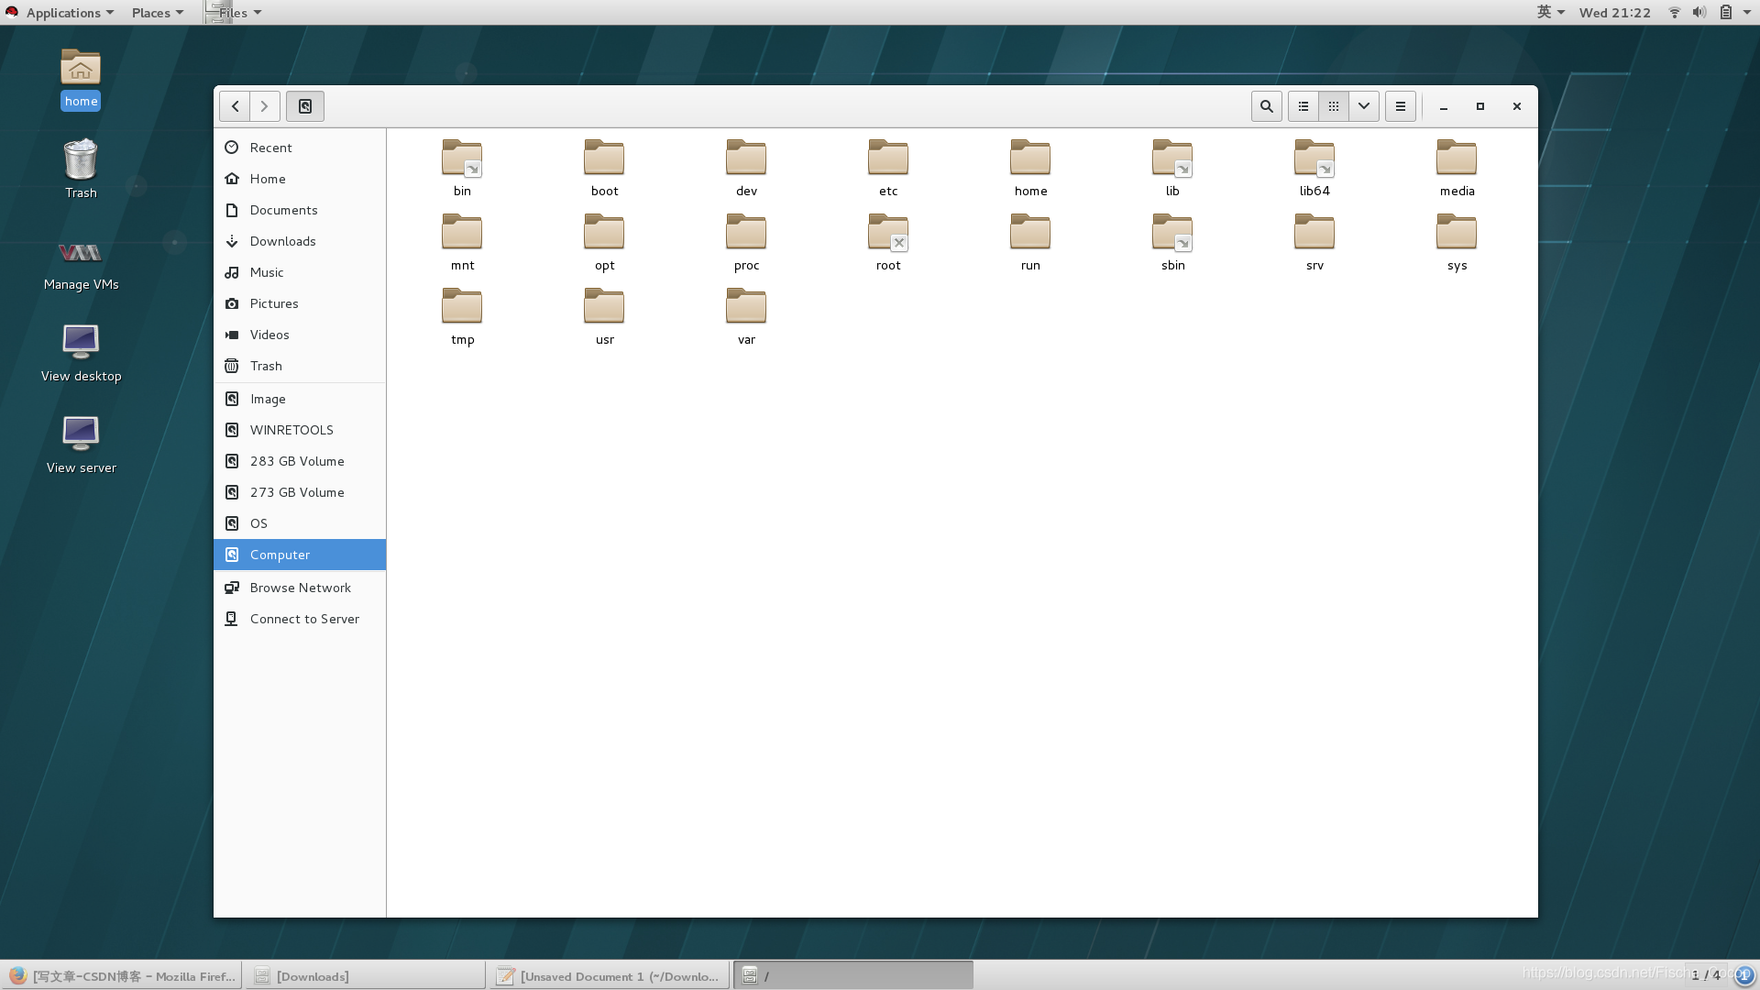Open the opt folder
The image size is (1760, 990).
tap(604, 242)
